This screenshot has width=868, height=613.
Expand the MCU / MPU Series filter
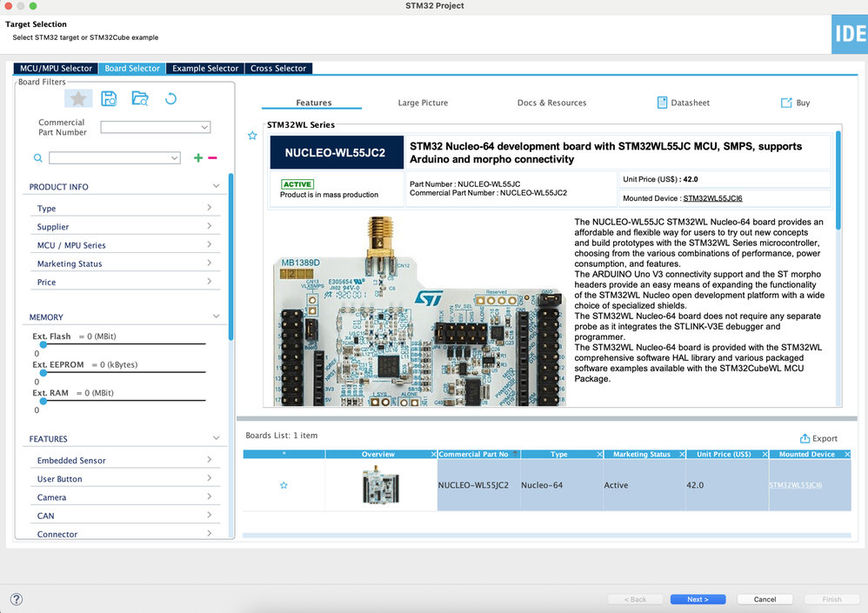coord(210,244)
